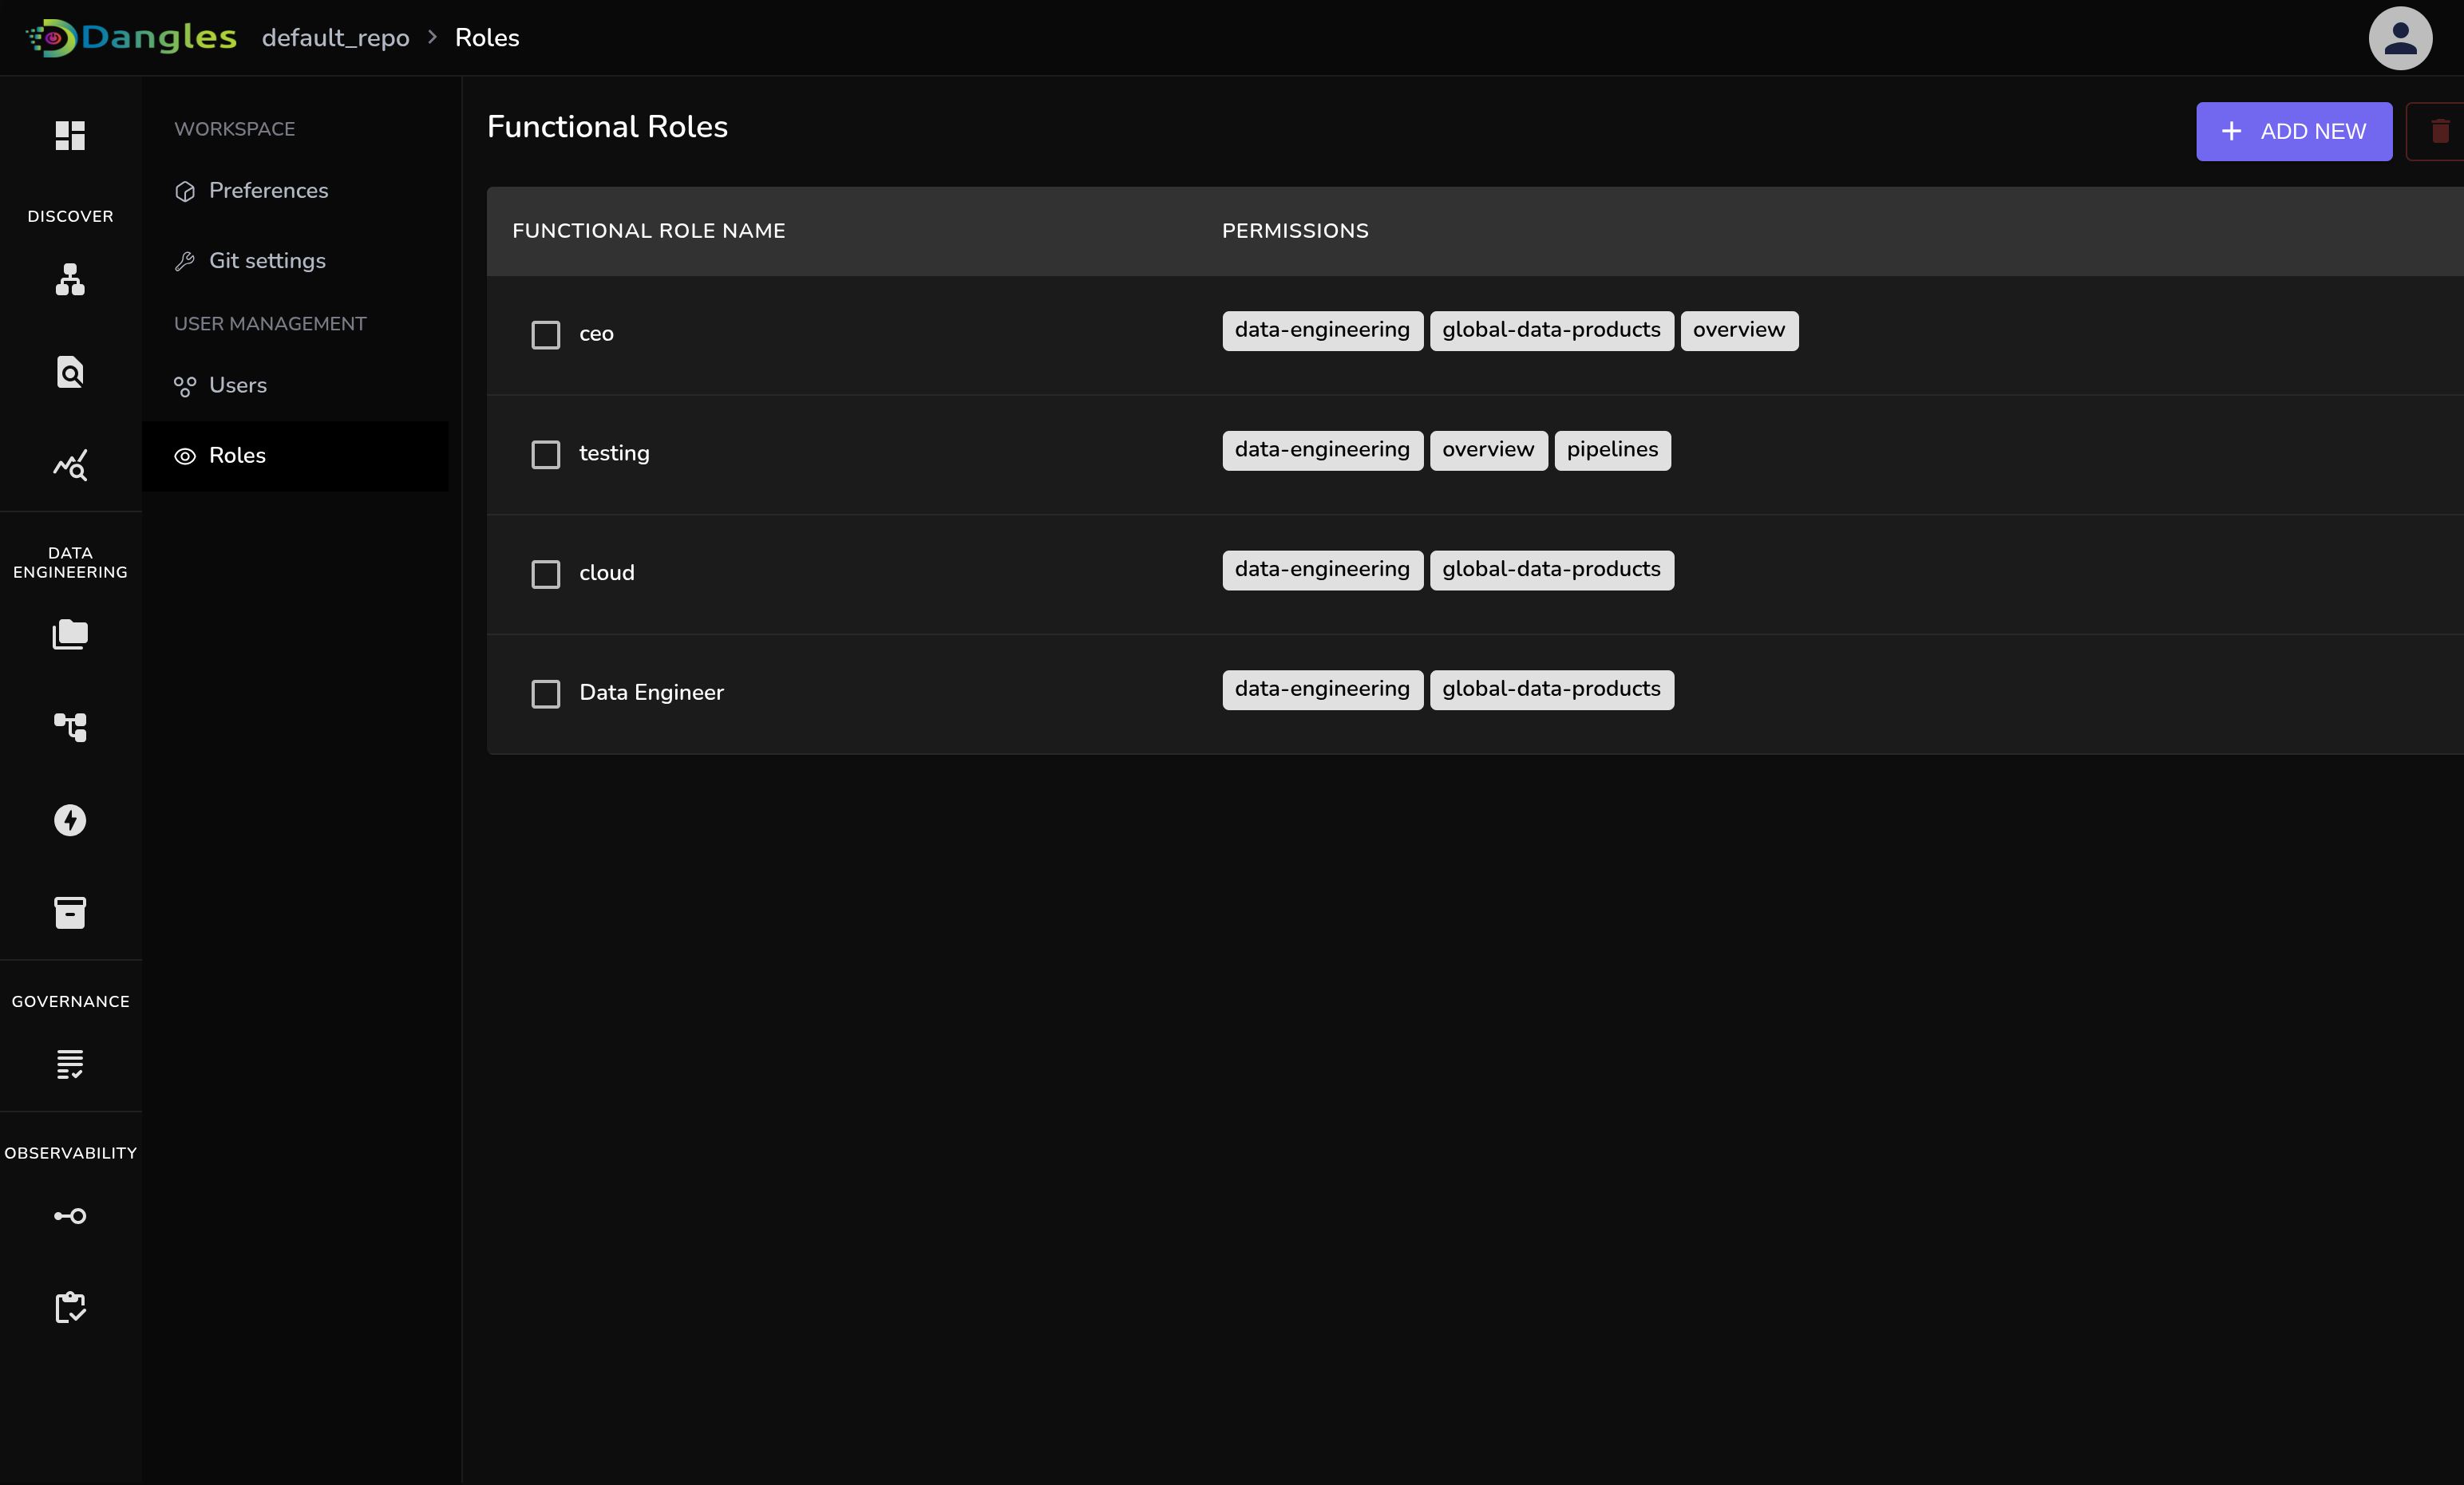Screen dimensions: 2464x1485
Task: Click the default_repo breadcrumb link
Action: pos(335,38)
